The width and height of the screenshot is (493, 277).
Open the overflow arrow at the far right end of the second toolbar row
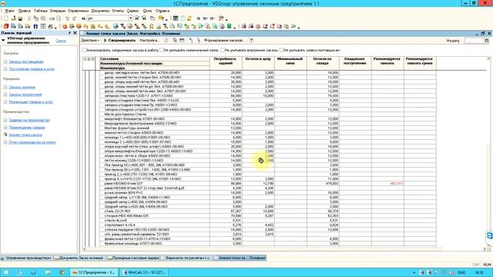(x=298, y=28)
